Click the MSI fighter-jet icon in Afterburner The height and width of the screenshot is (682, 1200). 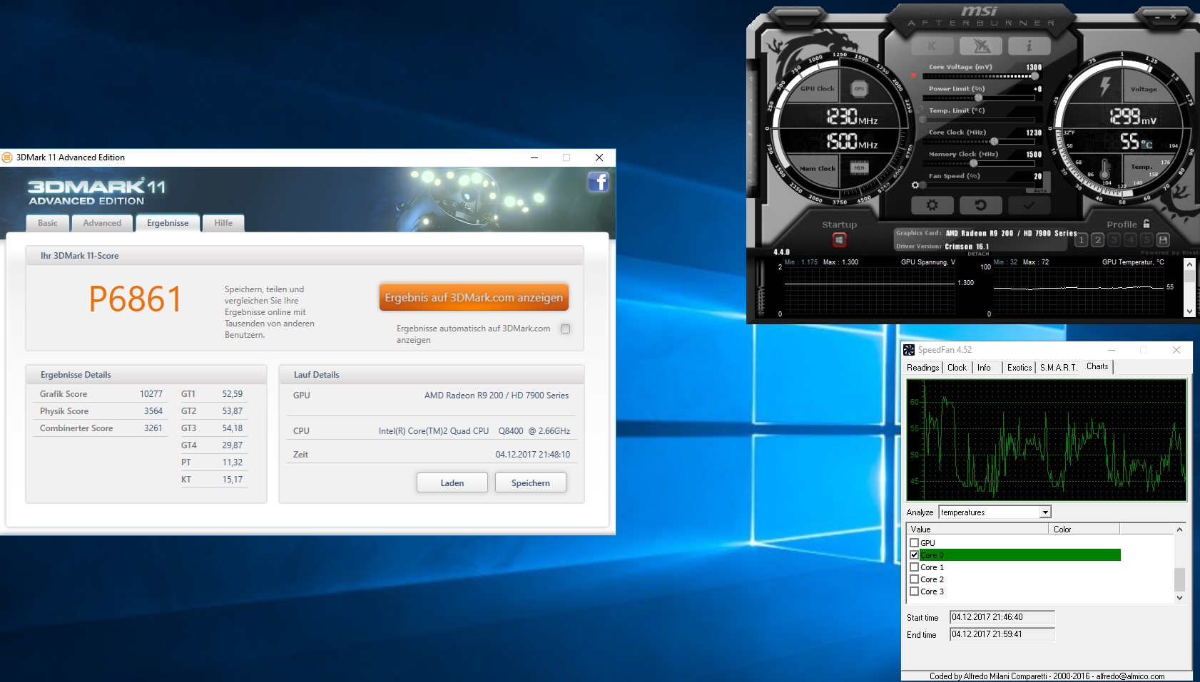(981, 46)
